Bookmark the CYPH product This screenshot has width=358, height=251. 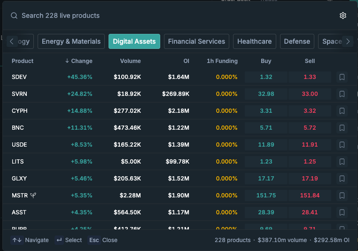pos(342,111)
